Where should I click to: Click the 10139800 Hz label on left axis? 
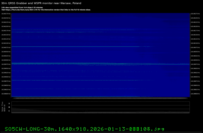(6, 94)
